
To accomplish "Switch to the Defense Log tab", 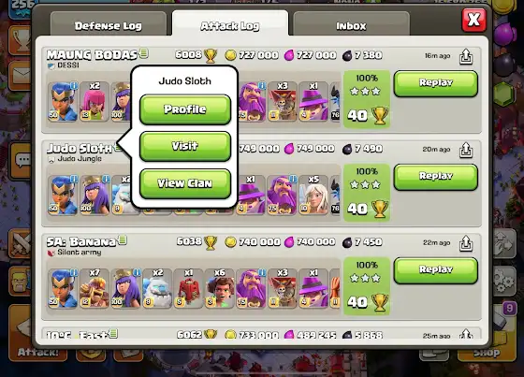I will 109,25.
